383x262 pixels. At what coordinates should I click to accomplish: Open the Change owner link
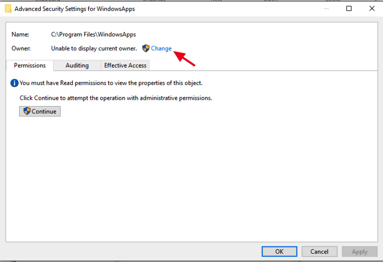161,48
